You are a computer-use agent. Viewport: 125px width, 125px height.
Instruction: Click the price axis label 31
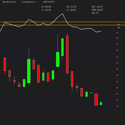pos(117,81)
